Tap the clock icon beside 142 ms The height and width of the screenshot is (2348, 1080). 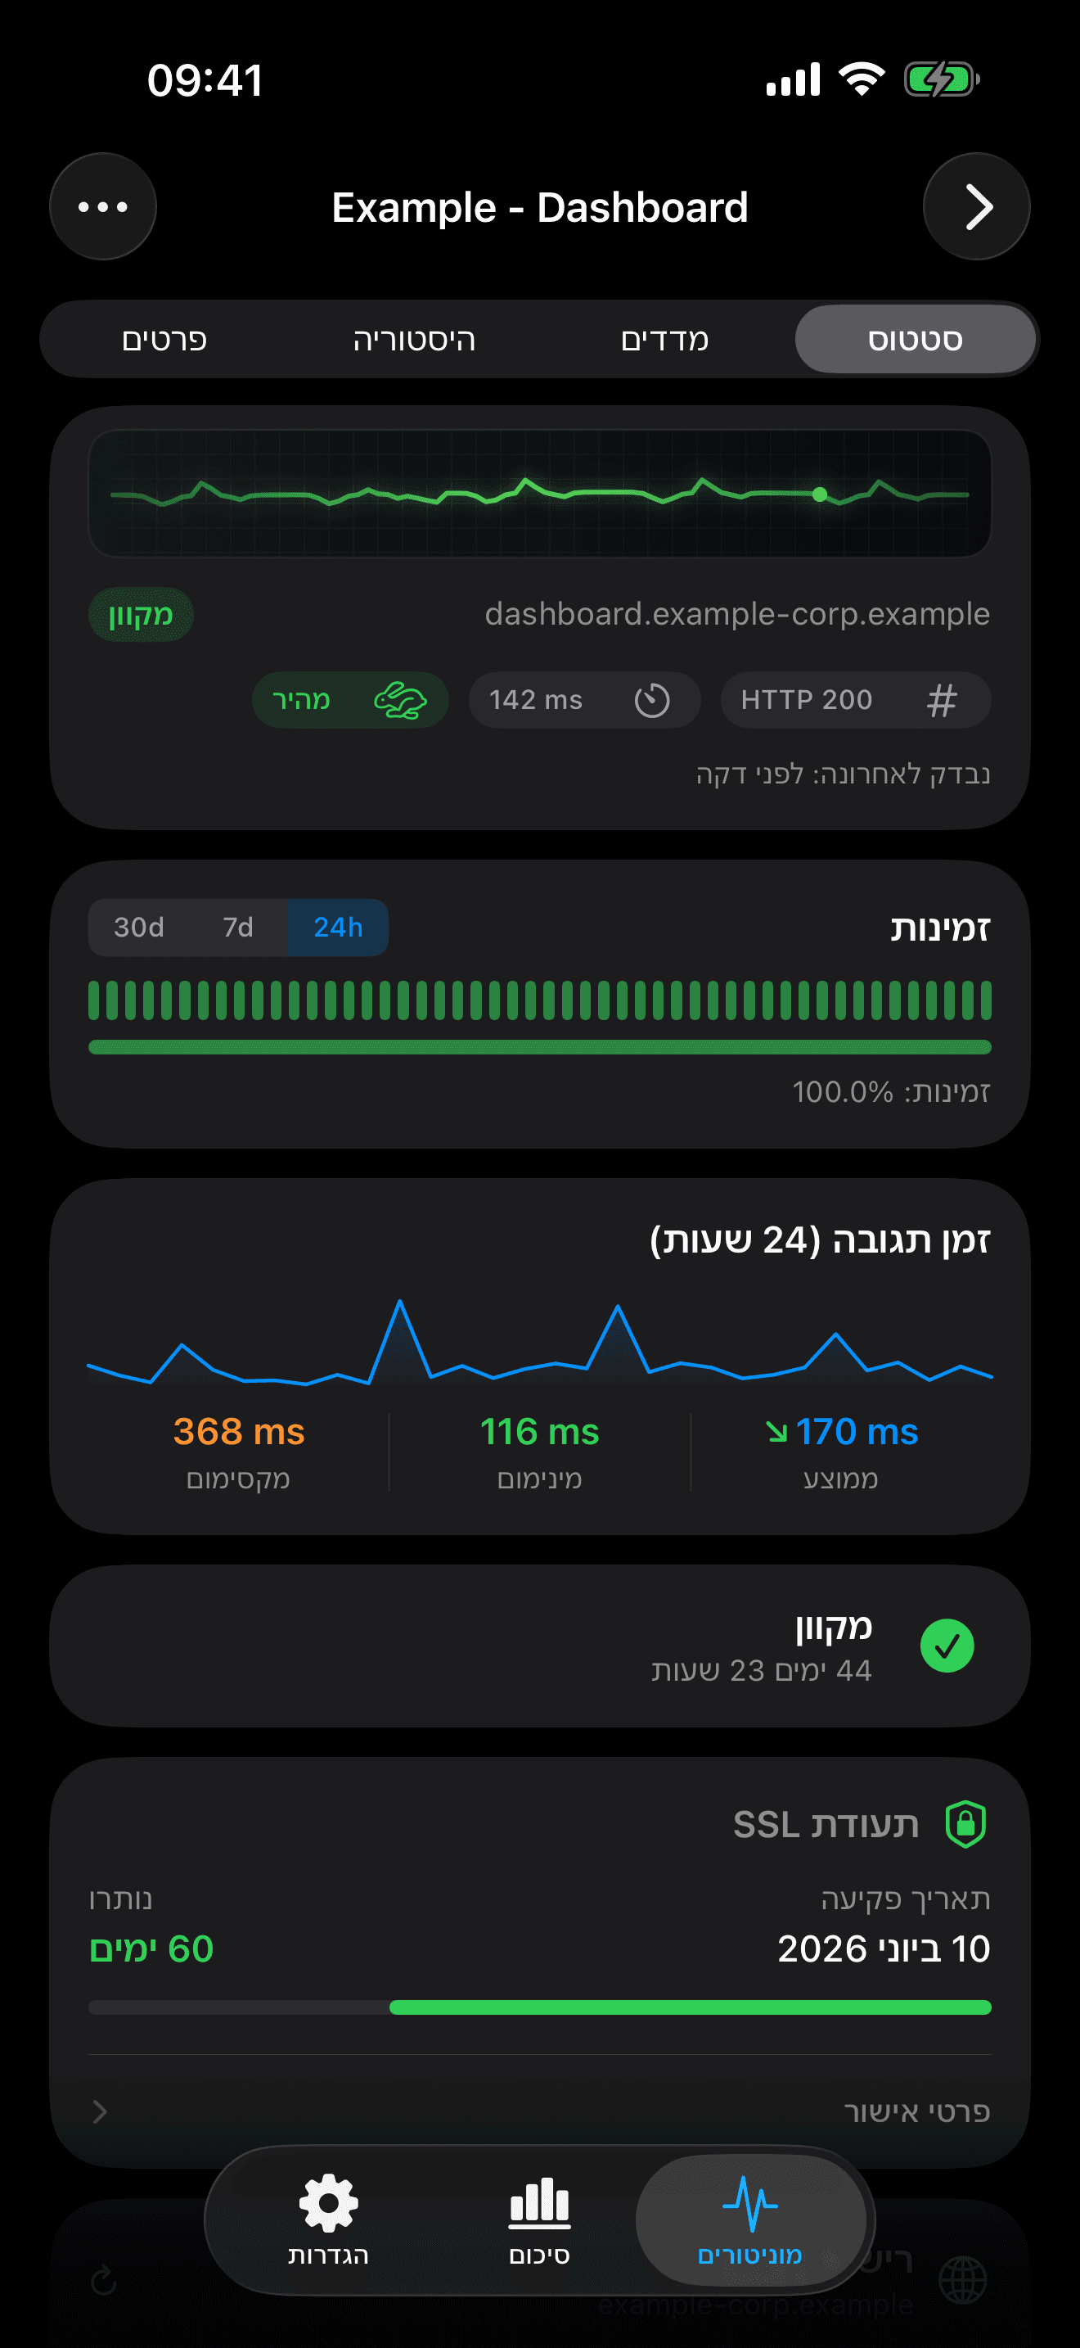pos(652,700)
